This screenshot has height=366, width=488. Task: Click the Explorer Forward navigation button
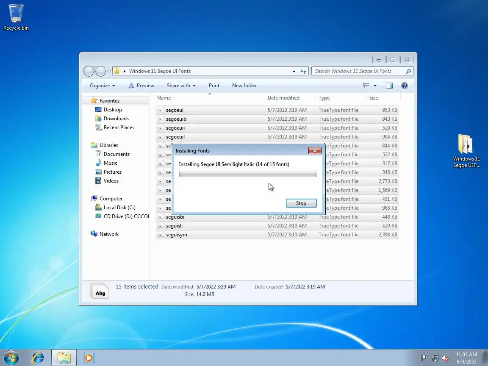(x=100, y=71)
